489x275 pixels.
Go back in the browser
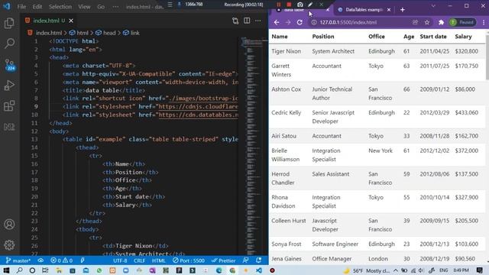tap(277, 22)
